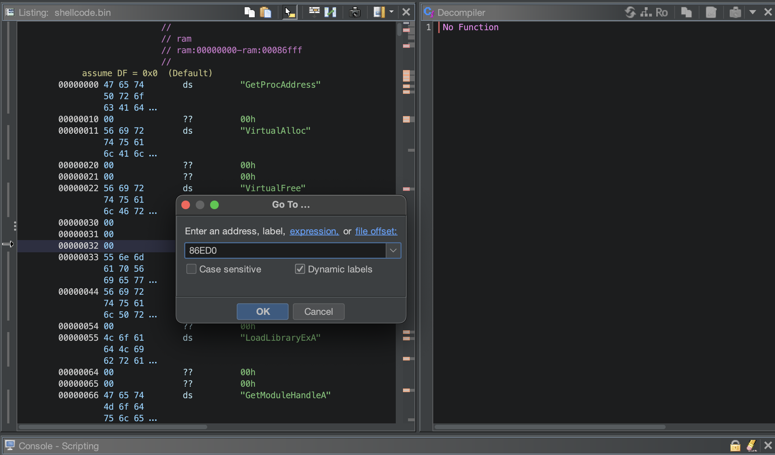
Task: Open address history dropdown in Go To
Action: [x=393, y=251]
